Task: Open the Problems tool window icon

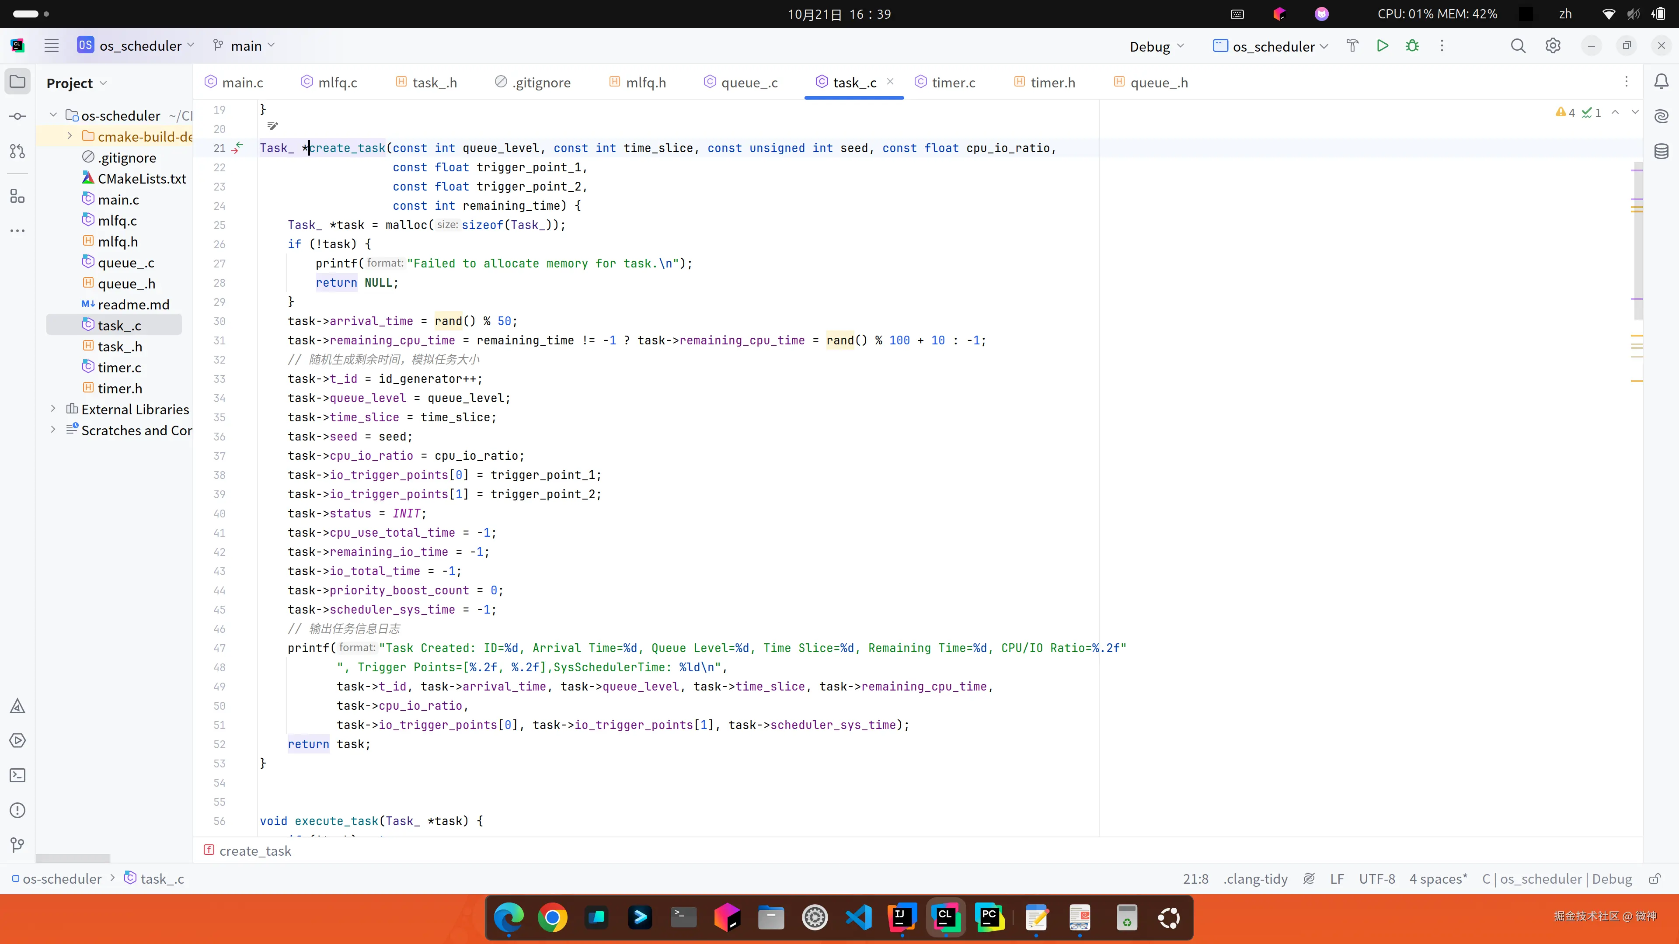Action: coord(17,810)
